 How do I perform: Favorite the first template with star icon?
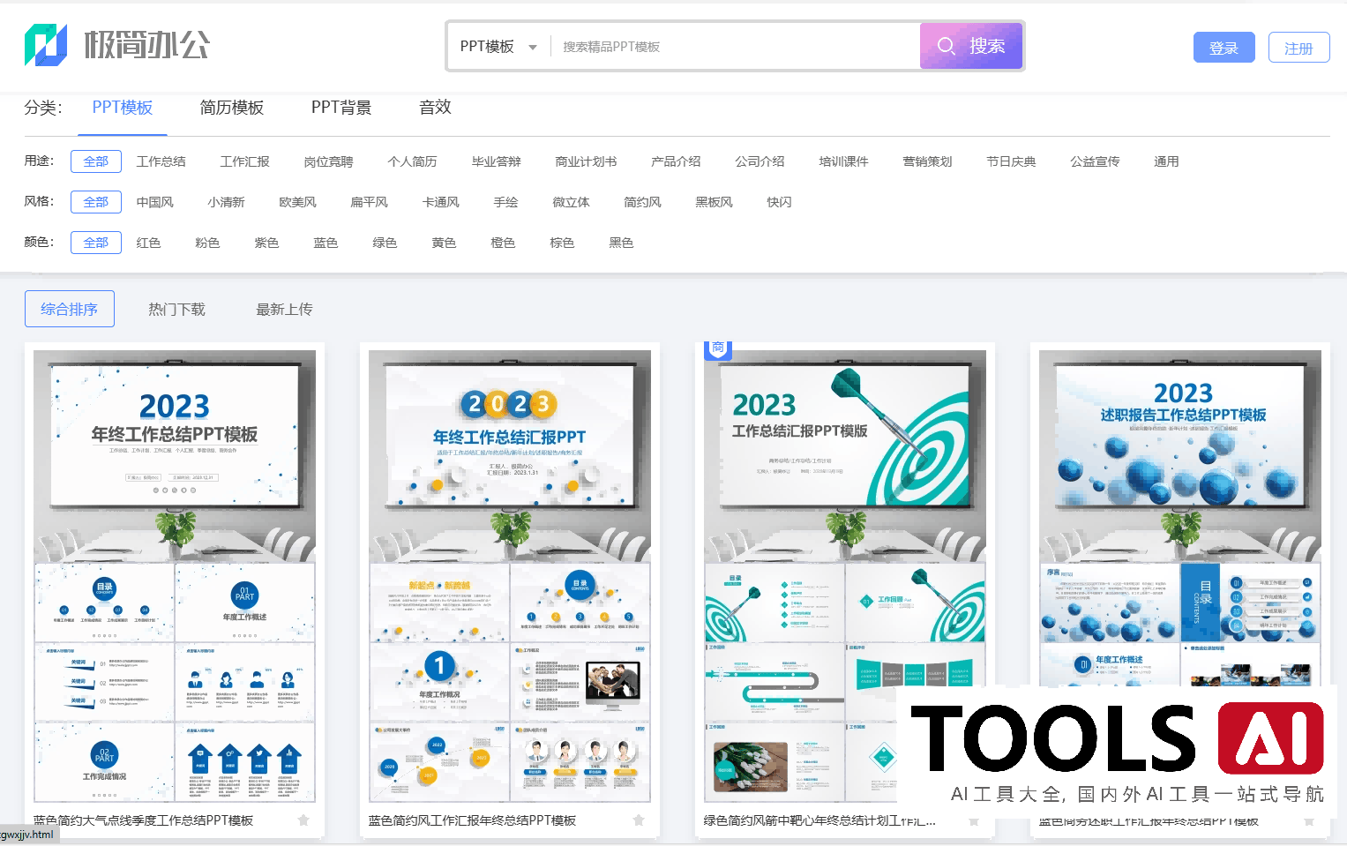pyautogui.click(x=303, y=820)
